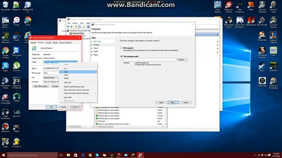Image resolution: width=282 pixels, height=158 pixels.
Task: Open the NetBeans IDE desktop icon
Action: coord(28,7)
